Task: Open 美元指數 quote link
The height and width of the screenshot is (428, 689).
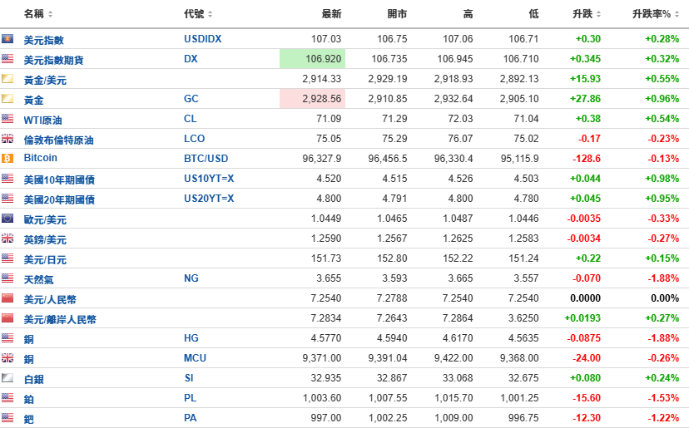Action: (44, 41)
